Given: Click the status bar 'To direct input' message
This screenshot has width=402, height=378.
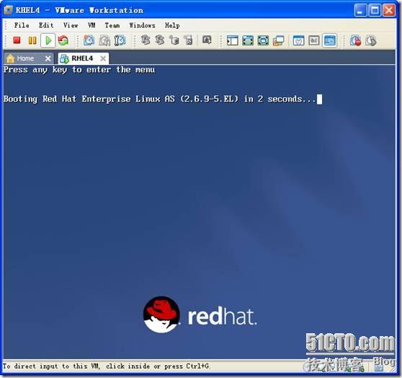Looking at the screenshot, I should 107,366.
